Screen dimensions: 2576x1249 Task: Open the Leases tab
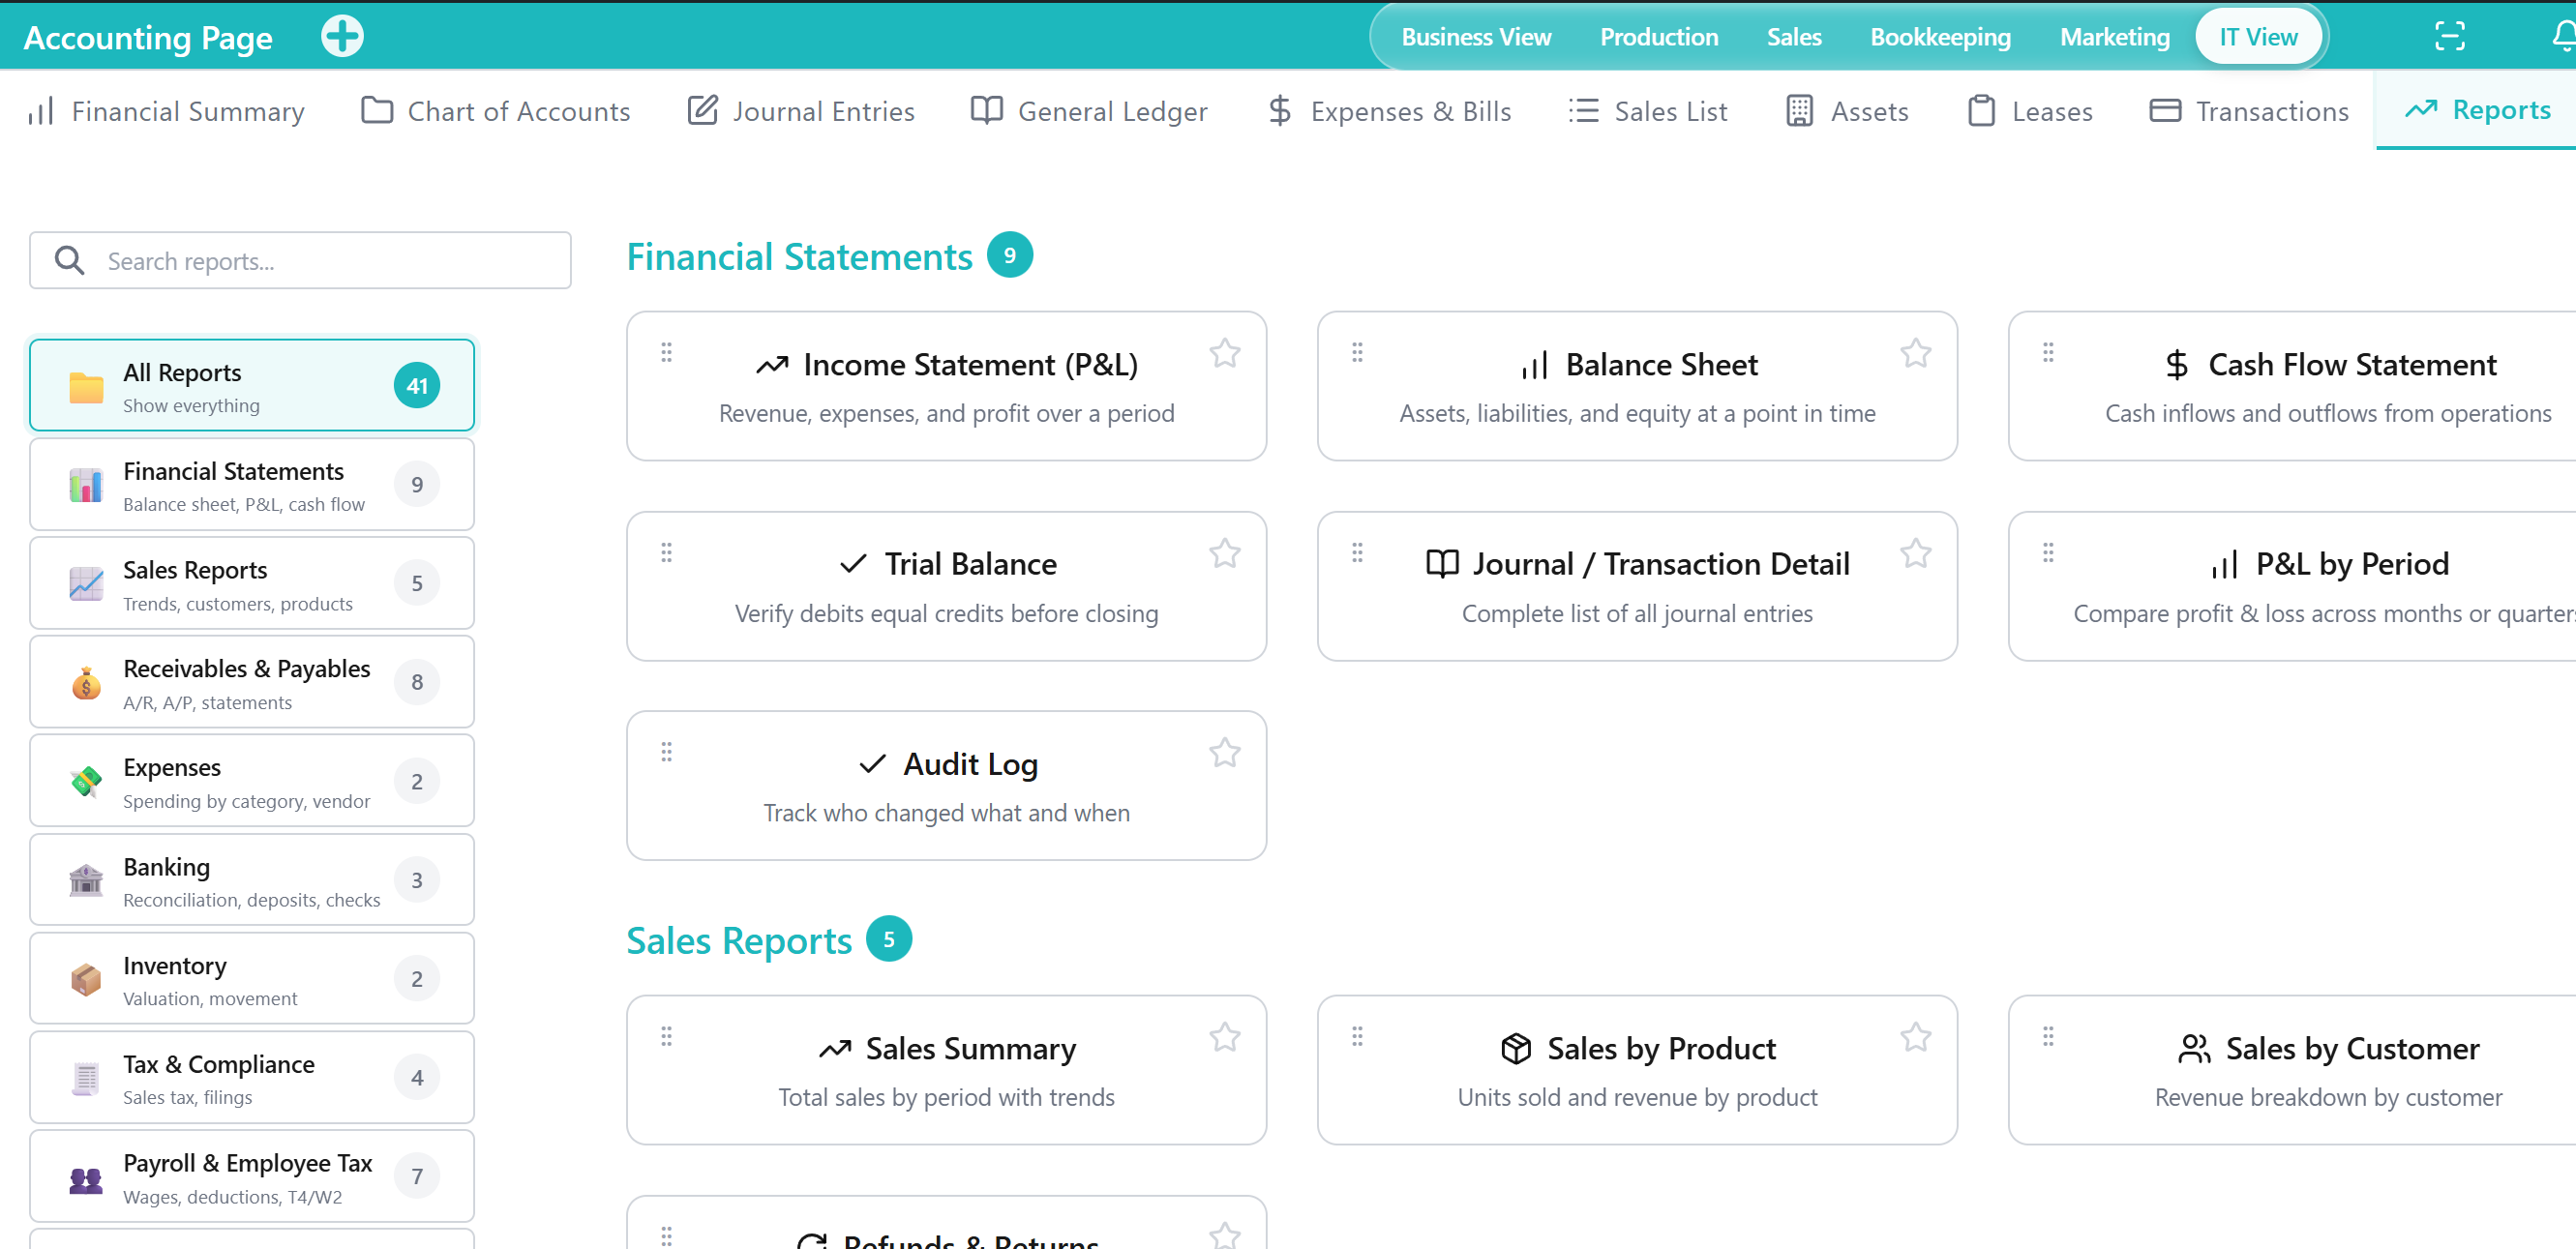pyautogui.click(x=2030, y=111)
